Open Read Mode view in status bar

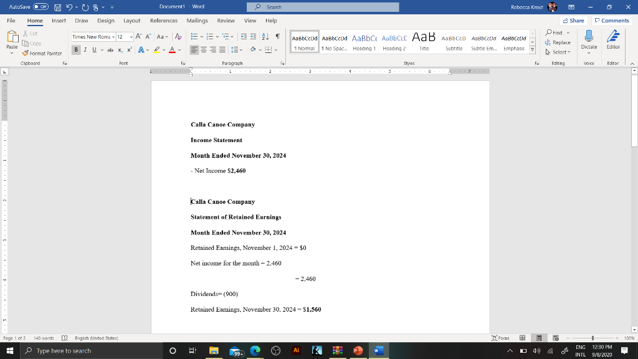pyautogui.click(x=523, y=338)
